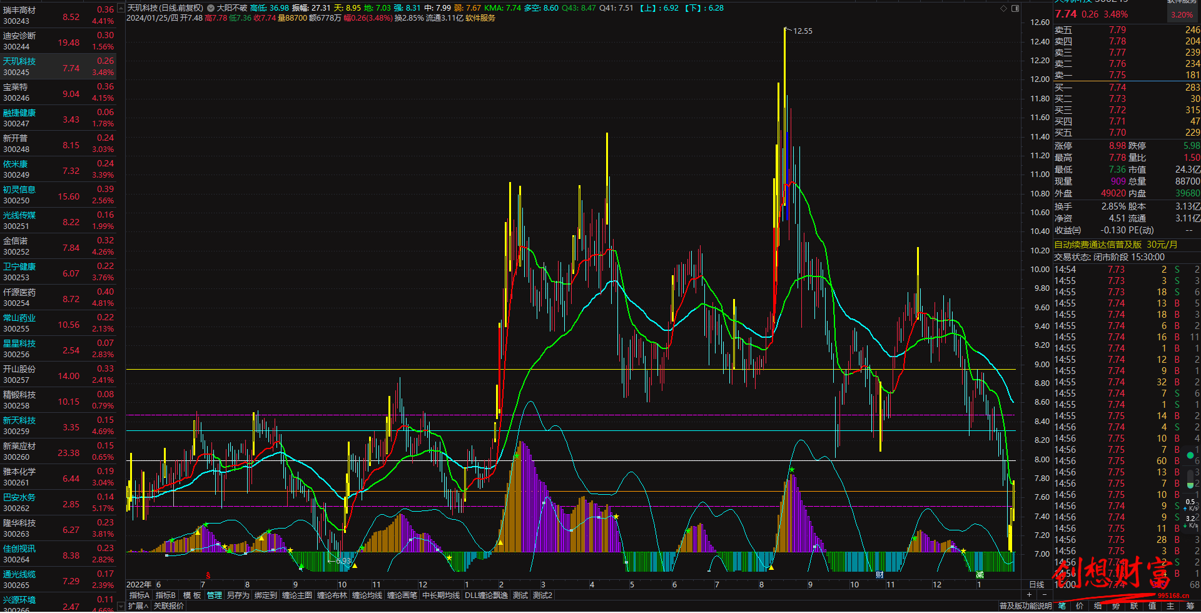The image size is (1201, 613).
Task: Open the 日线 period selector
Action: tap(1036, 584)
